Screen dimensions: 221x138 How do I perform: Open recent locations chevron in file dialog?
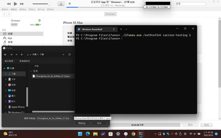pyautogui.click(x=17, y=55)
